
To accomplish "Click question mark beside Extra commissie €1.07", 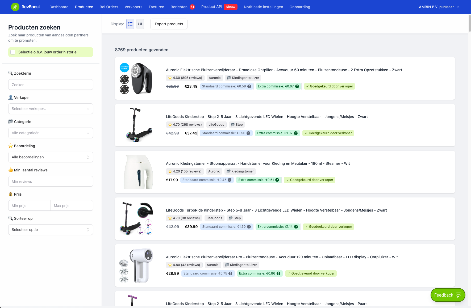I will pos(295,133).
